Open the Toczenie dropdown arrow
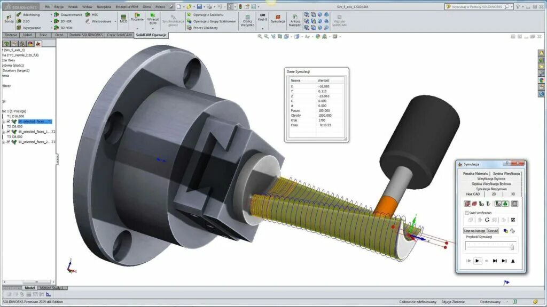547x307 pixels. (137, 28)
